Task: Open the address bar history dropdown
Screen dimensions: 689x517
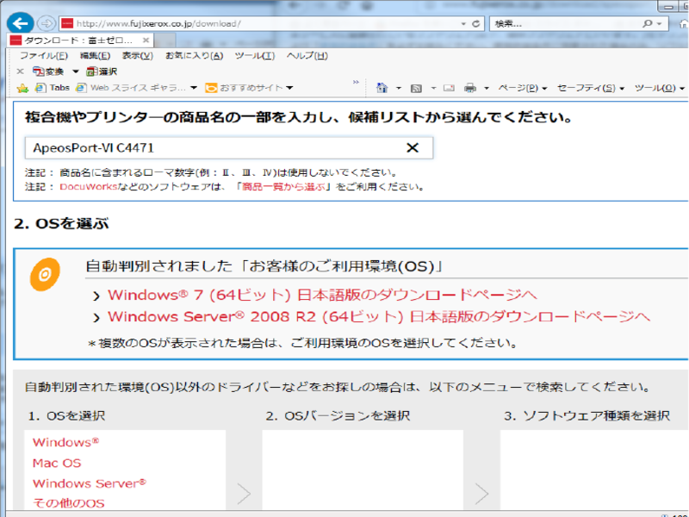Action: point(463,24)
